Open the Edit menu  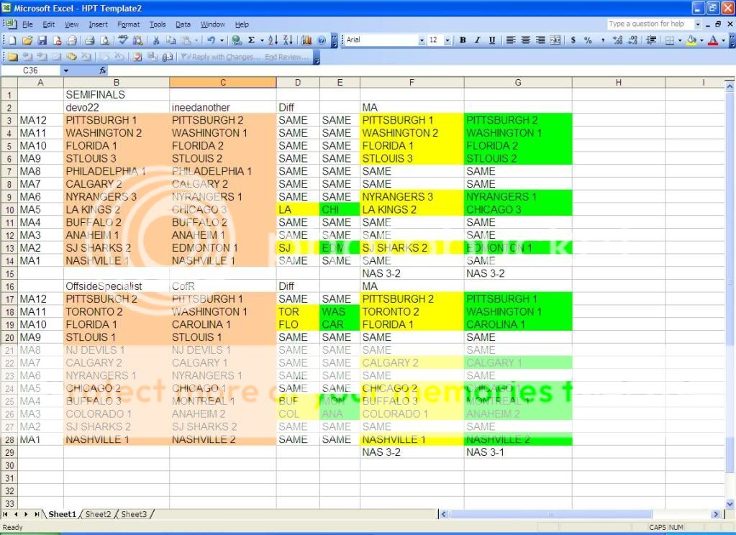tap(49, 24)
